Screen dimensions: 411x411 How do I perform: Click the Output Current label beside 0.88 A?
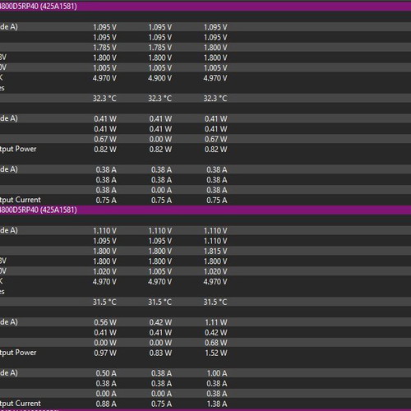click(21, 404)
